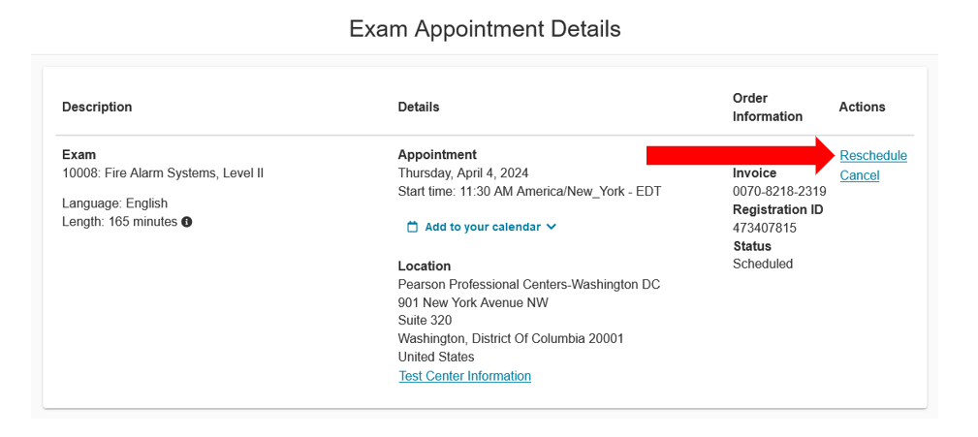Click the Cancel appointment link
Screen dimensions: 978x437
point(860,175)
